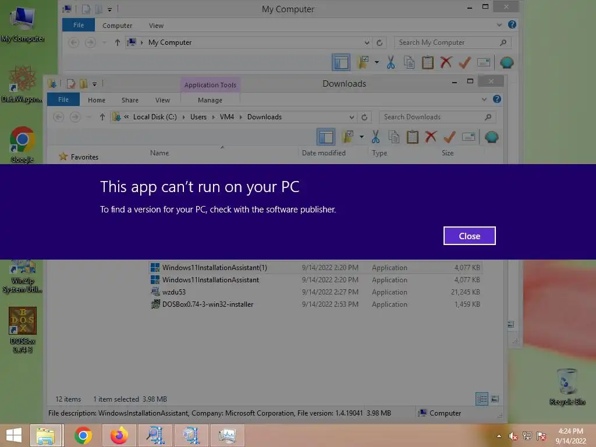Click the folder options icon in Downloads toolbar
The image size is (596, 447).
(x=347, y=137)
